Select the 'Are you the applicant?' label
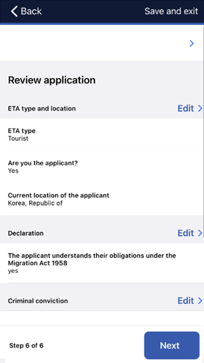204x363 pixels. 43,163
